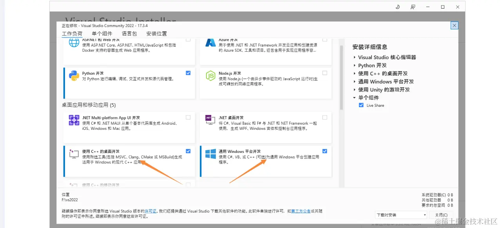Click the 使用 C++ 的桌面开发 icon
The width and height of the screenshot is (500, 228).
coord(74,153)
